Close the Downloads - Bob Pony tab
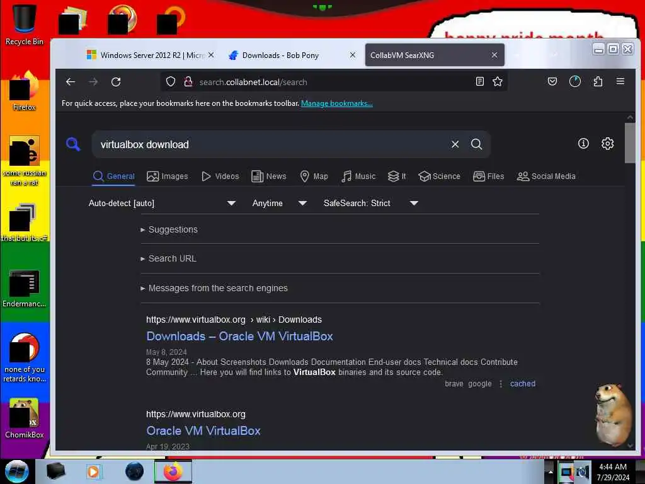This screenshot has height=484, width=645. 353,55
